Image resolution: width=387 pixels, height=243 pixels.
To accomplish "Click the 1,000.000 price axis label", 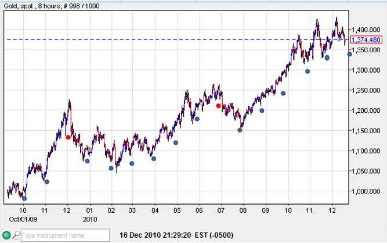I will click(x=369, y=191).
